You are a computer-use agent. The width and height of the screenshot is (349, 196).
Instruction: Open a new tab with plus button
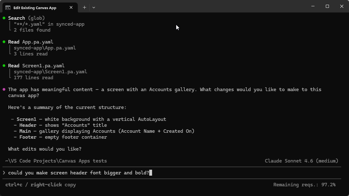[84, 8]
